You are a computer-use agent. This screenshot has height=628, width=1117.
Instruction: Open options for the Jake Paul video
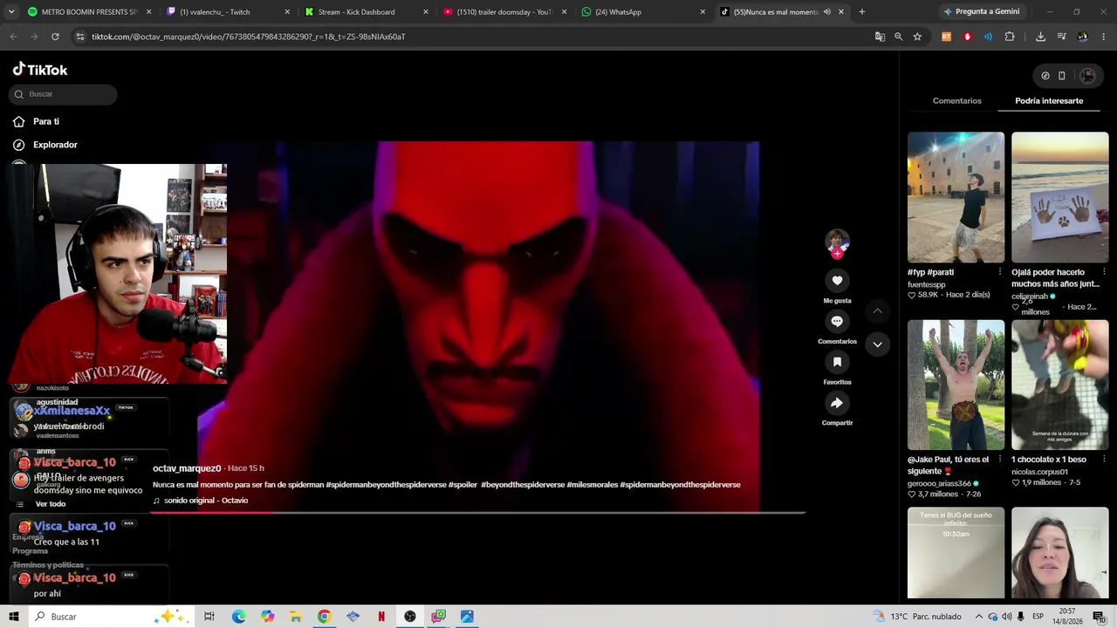1000,460
